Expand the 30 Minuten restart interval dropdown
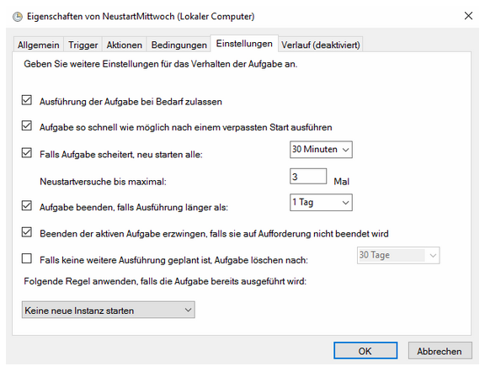This screenshot has height=377, width=501. pos(321,150)
